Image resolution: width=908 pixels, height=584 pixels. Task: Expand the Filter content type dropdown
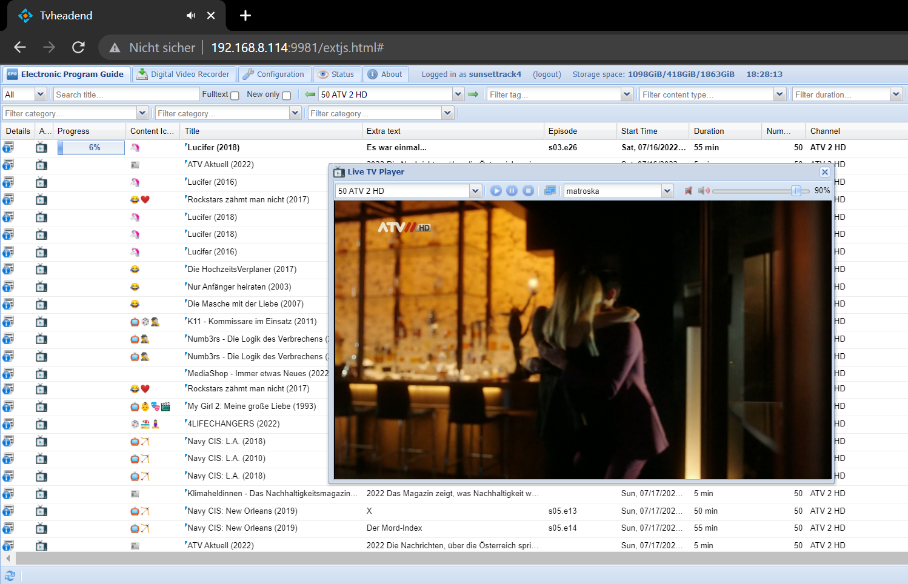[x=779, y=94]
